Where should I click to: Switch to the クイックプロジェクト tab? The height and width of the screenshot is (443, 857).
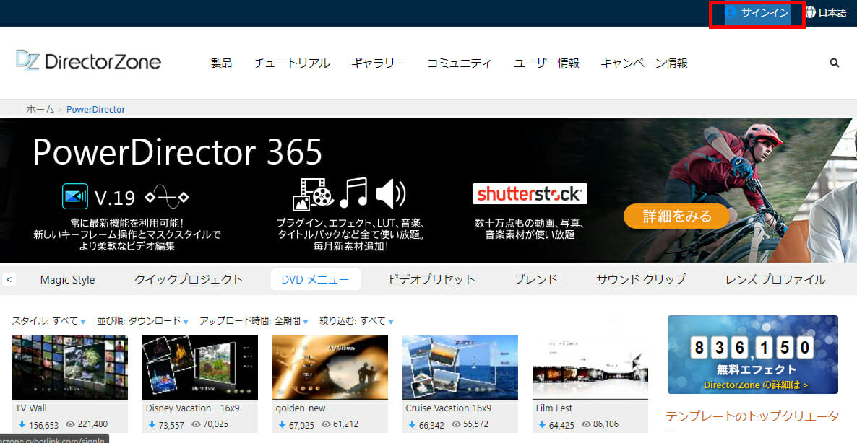coord(189,279)
